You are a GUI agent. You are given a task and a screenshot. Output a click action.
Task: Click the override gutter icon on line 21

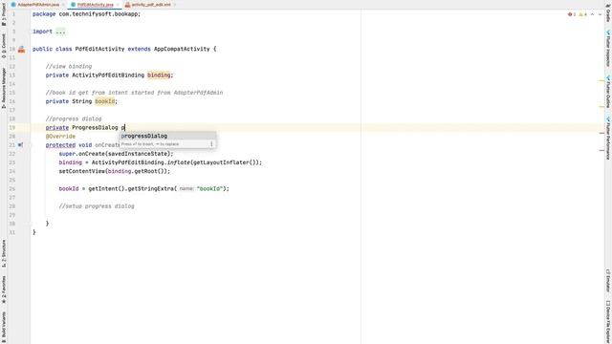[x=20, y=144]
